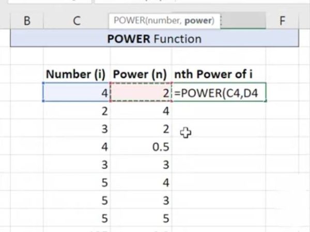Click cell D4 with dashed marquee border
Screen dimensions: 310x232
[141, 92]
